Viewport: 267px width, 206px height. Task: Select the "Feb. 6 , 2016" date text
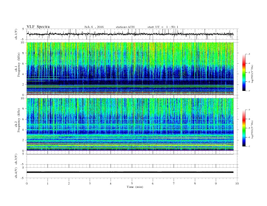(x=94, y=27)
